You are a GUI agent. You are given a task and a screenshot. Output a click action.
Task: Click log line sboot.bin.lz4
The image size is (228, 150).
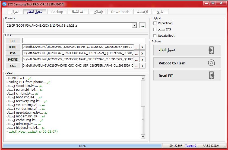tap(24, 86)
